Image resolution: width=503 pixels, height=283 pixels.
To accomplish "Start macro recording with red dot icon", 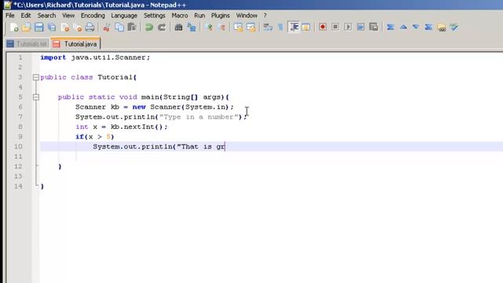I will tap(322, 28).
